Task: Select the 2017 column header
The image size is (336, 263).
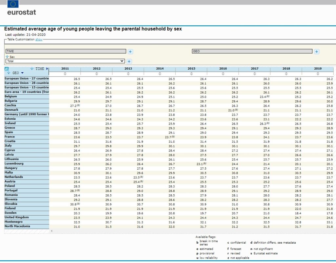Action: pyautogui.click(x=254, y=69)
